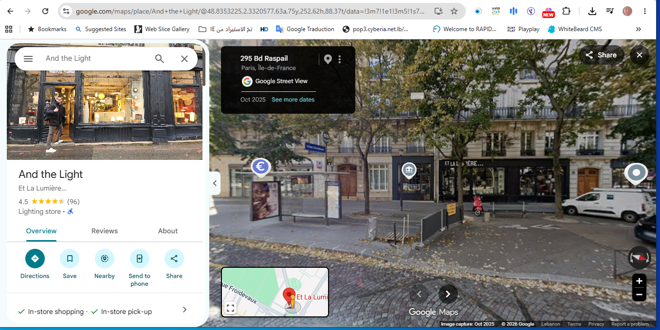The height and width of the screenshot is (330, 660).
Task: Open the 96 reviews count
Action: point(73,202)
